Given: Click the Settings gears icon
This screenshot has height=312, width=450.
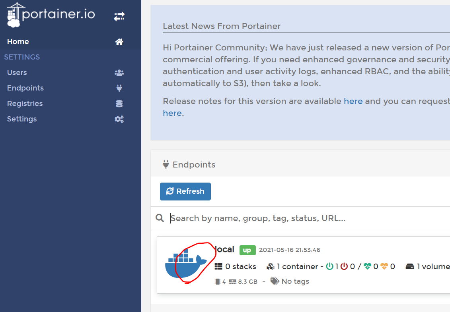Looking at the screenshot, I should (119, 119).
